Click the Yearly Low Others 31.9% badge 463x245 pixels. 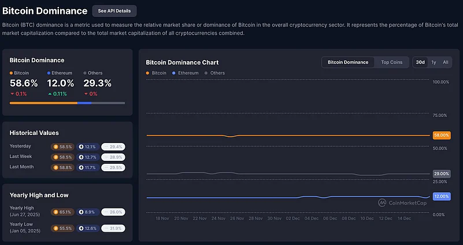[113, 228]
